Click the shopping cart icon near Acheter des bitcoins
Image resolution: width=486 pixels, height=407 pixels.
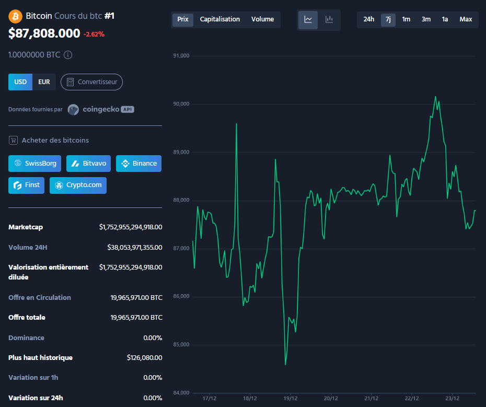coord(13,140)
